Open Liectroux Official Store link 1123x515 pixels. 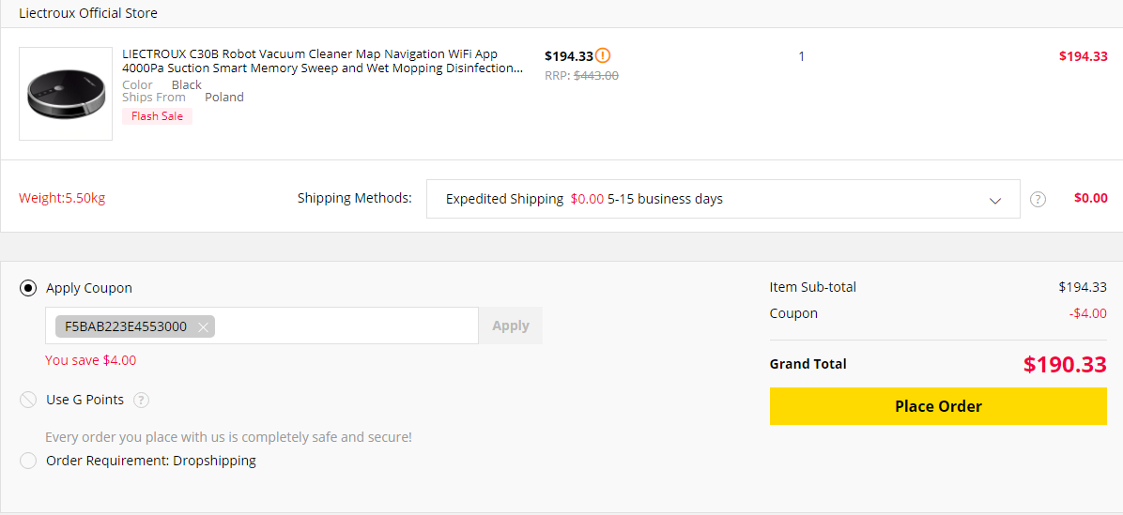point(88,13)
